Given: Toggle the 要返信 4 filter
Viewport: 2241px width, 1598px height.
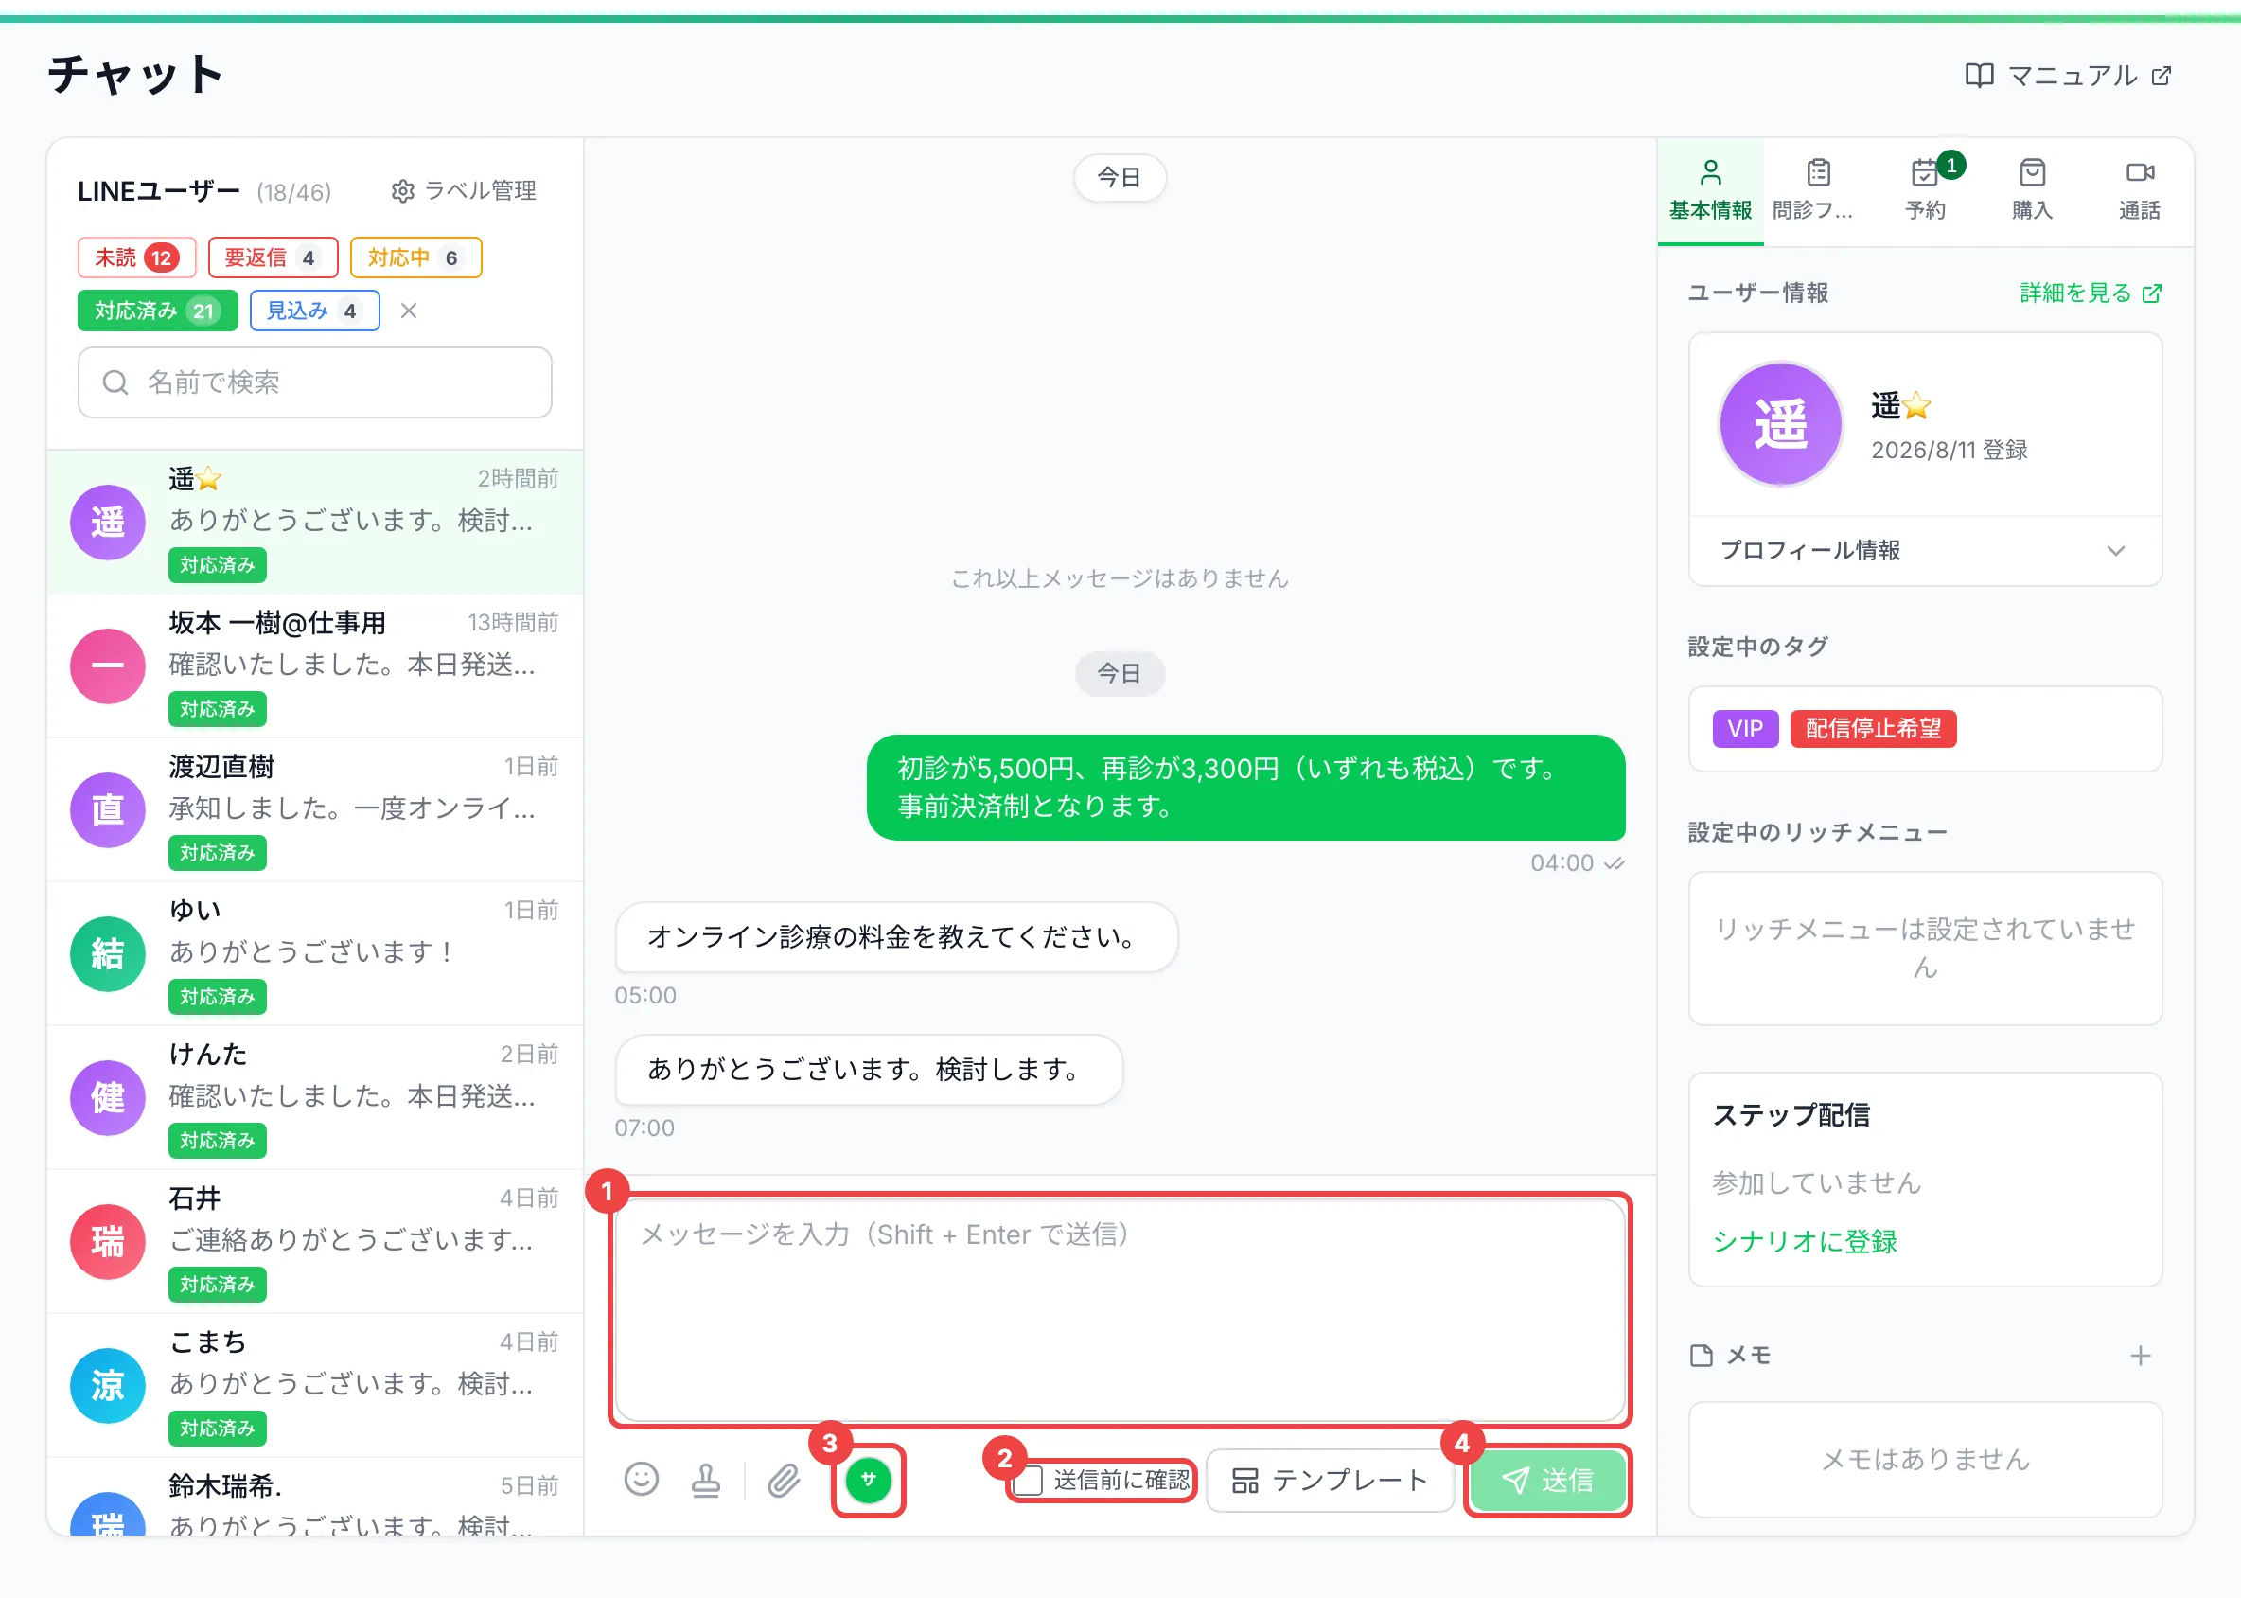Looking at the screenshot, I should pos(273,257).
